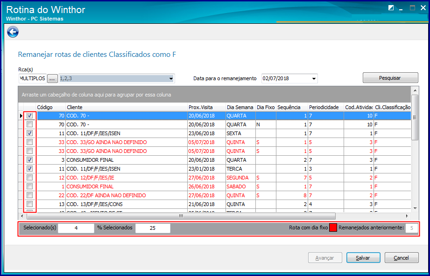Screen dimensions: 430x276
Task: Close the Rotina do Winthor window
Action: point(423,8)
